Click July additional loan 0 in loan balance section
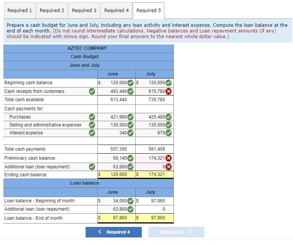This screenshot has width=293, height=245. (x=164, y=209)
